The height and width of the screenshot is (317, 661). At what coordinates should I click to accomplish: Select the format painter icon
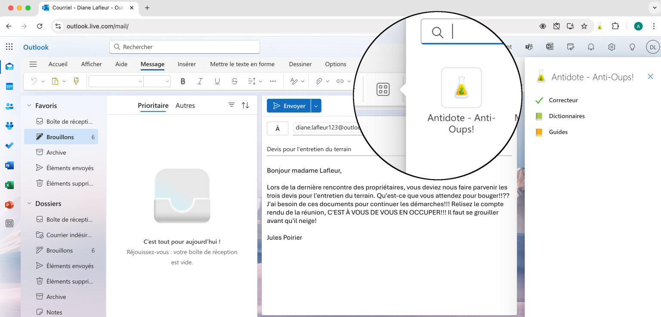(77, 81)
